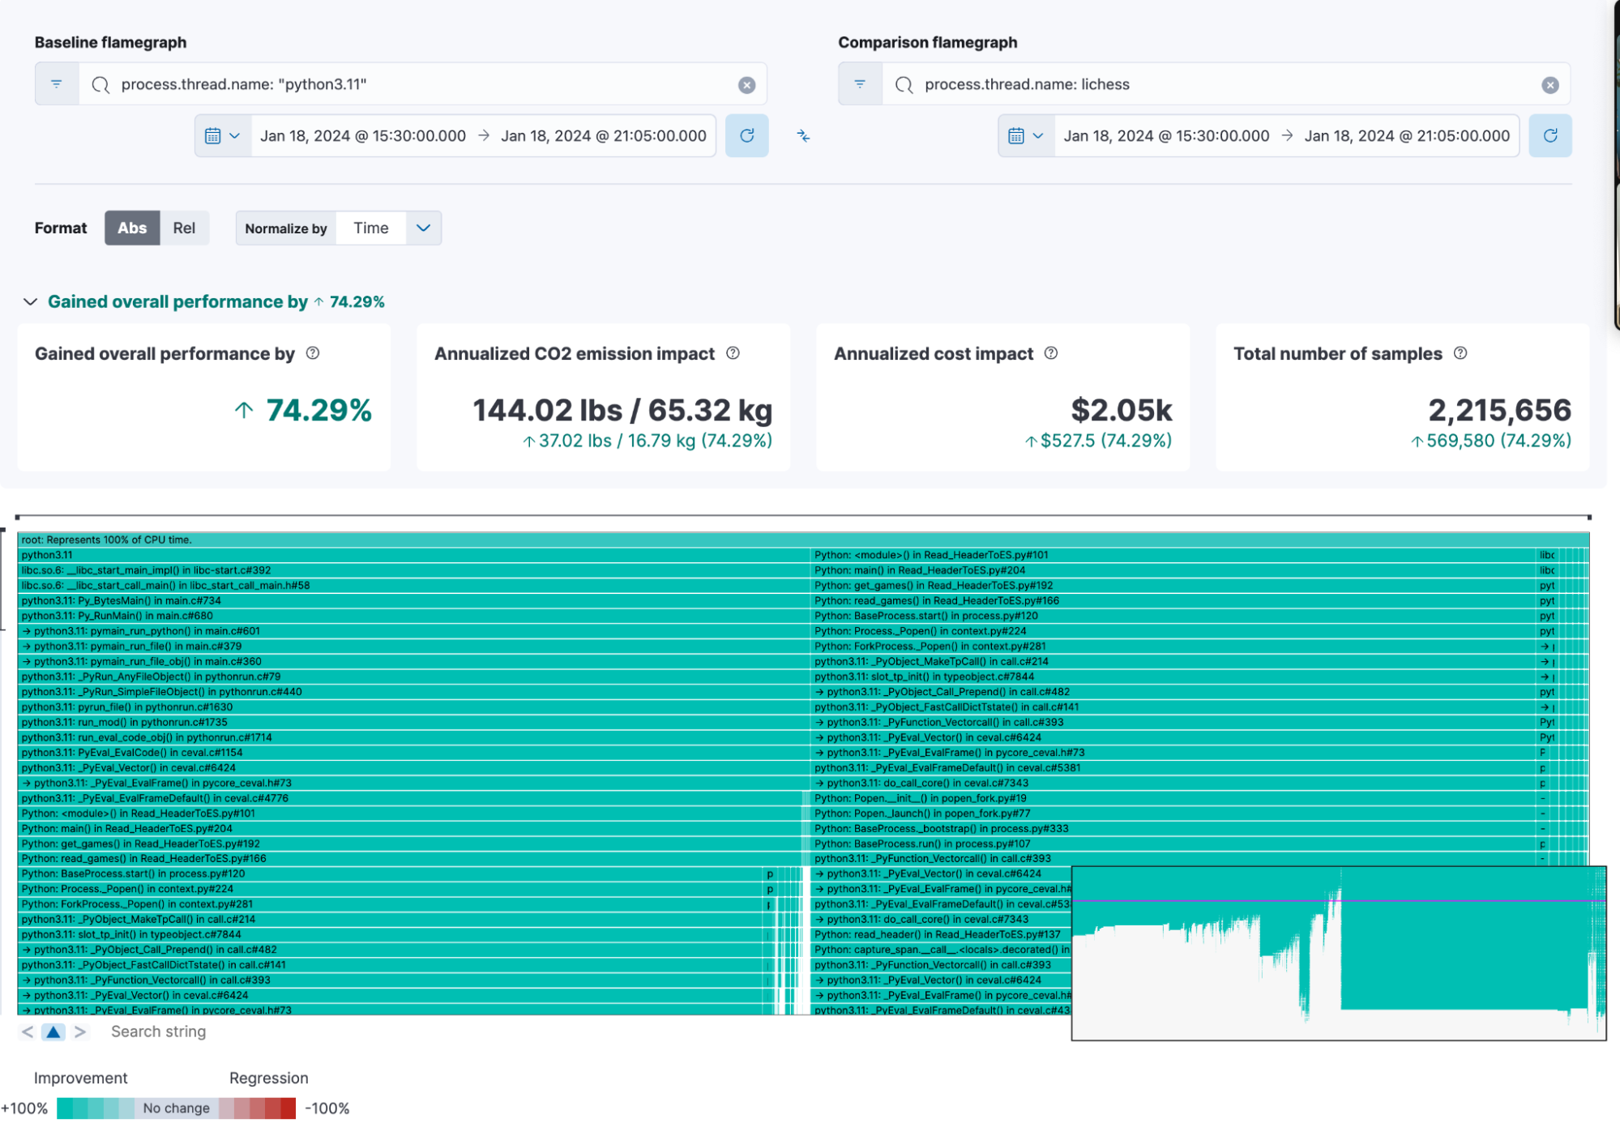Open comparison flamegraph filter menu icon

(x=860, y=84)
